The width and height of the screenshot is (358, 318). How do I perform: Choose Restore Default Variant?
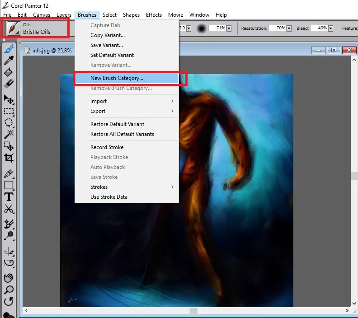pos(127,124)
